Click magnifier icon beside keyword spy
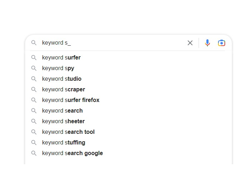The width and height of the screenshot is (251, 188). [34, 68]
